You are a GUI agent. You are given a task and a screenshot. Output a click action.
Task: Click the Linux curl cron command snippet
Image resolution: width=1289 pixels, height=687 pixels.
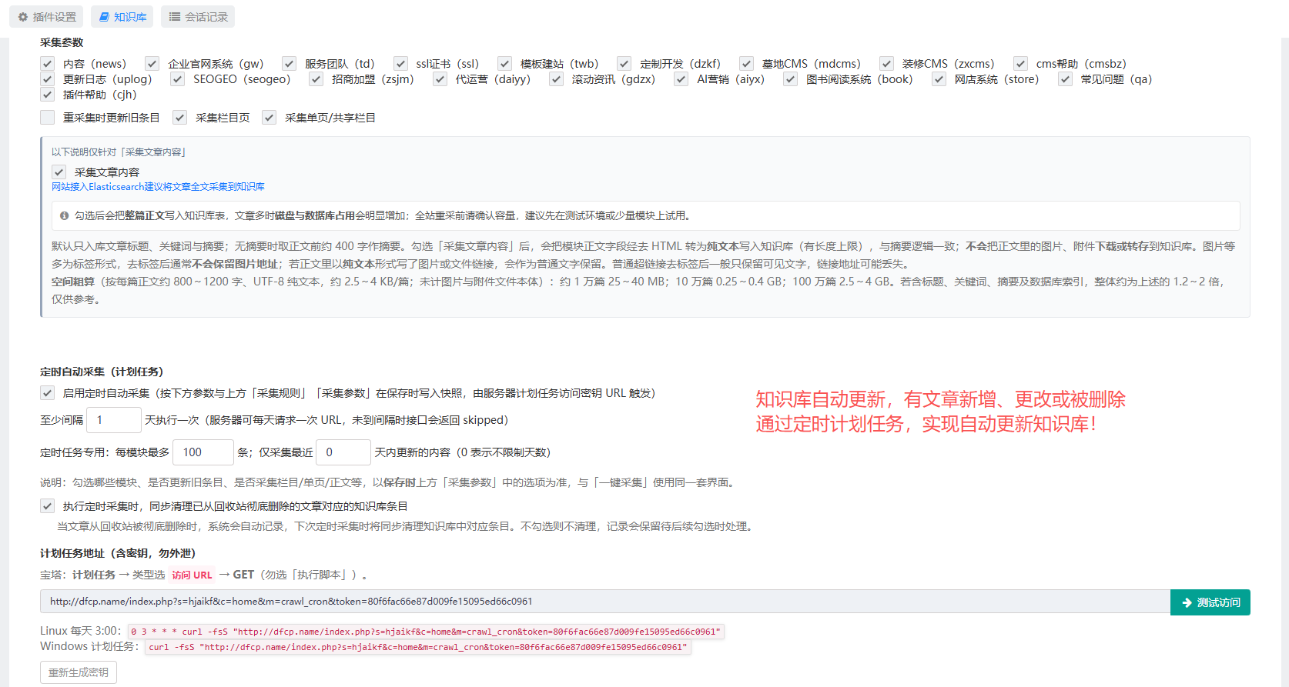coord(426,632)
